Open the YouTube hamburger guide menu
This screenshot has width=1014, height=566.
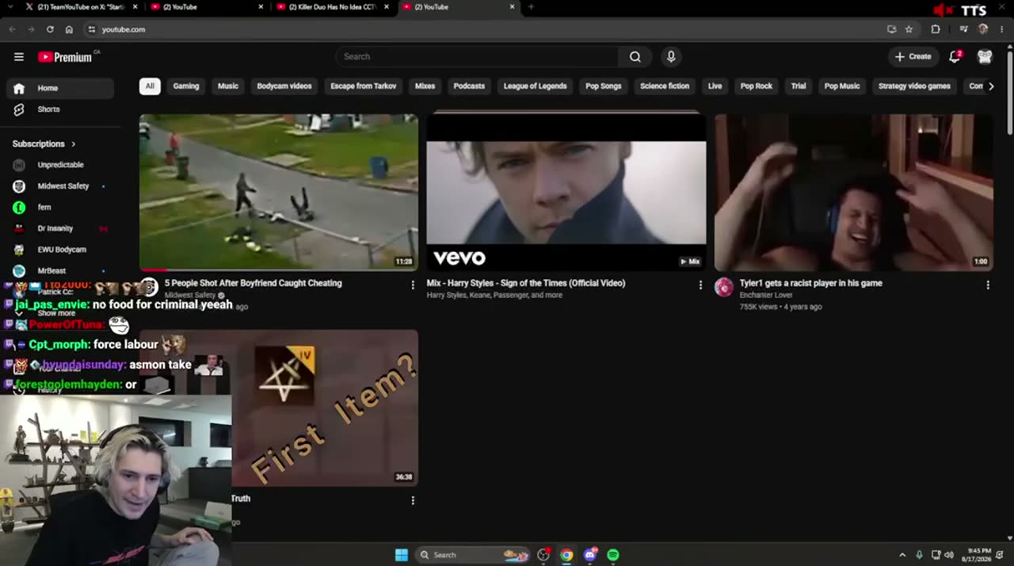(19, 57)
